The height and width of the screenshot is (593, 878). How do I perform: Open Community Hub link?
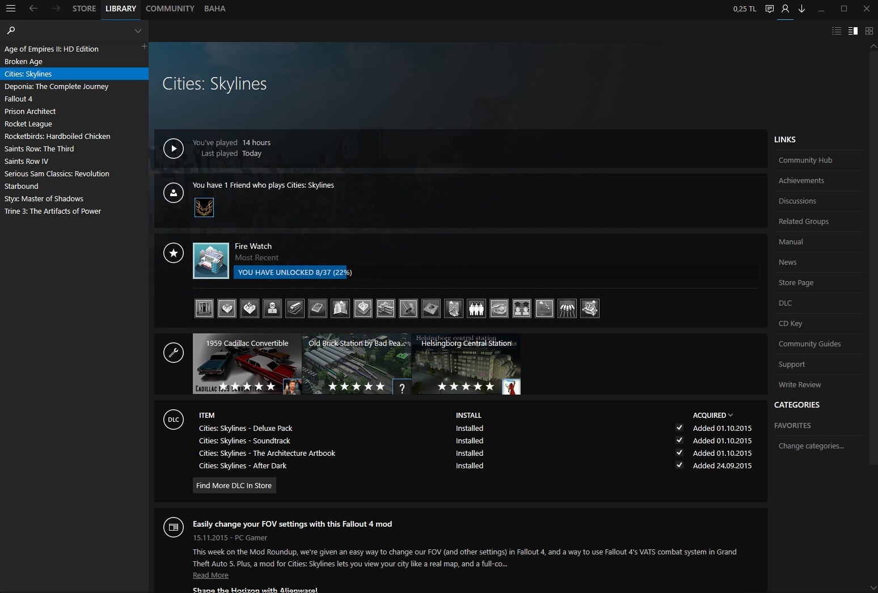(x=805, y=160)
